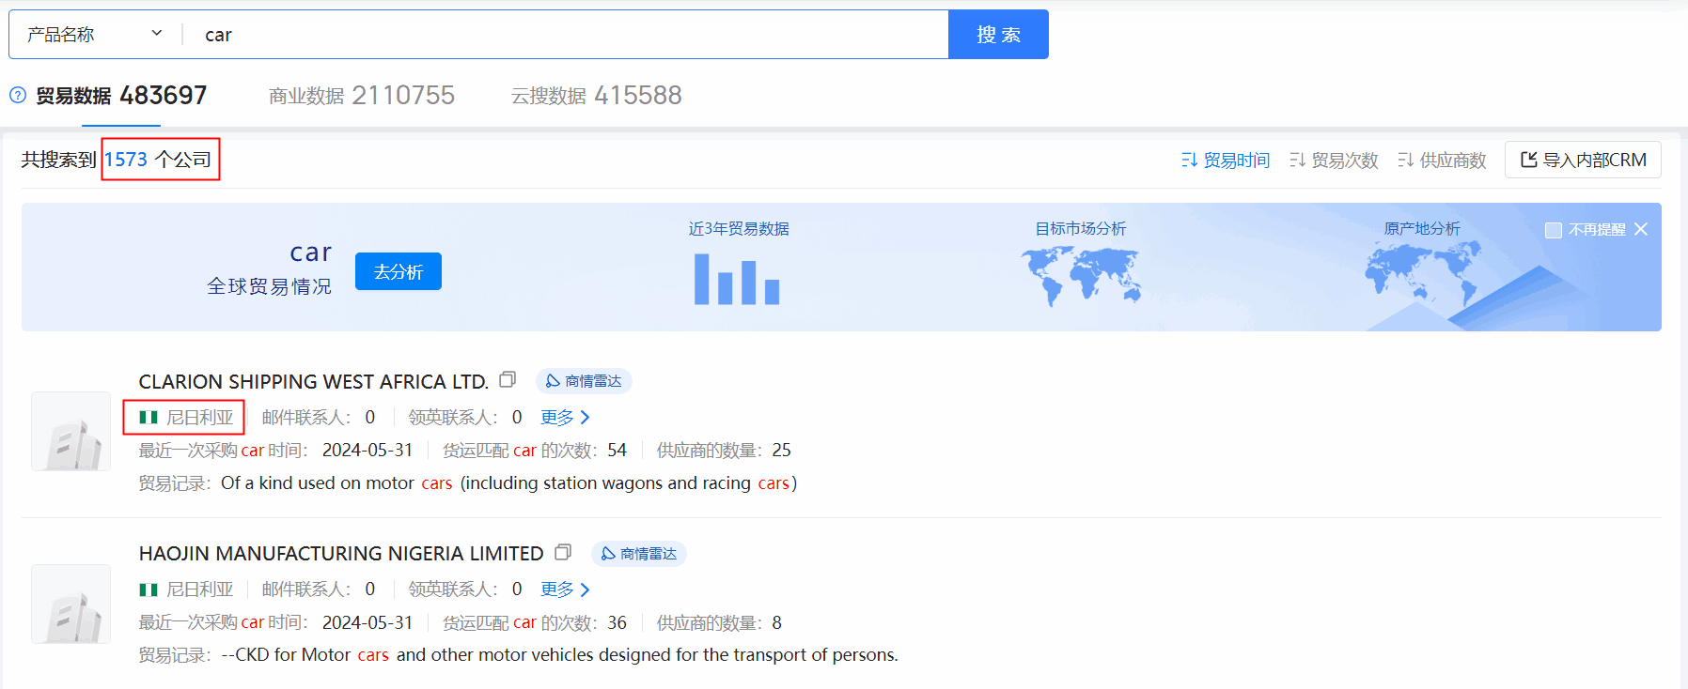Click the help question mark icon beside 贸易数据
1688x689 pixels.
click(x=18, y=95)
